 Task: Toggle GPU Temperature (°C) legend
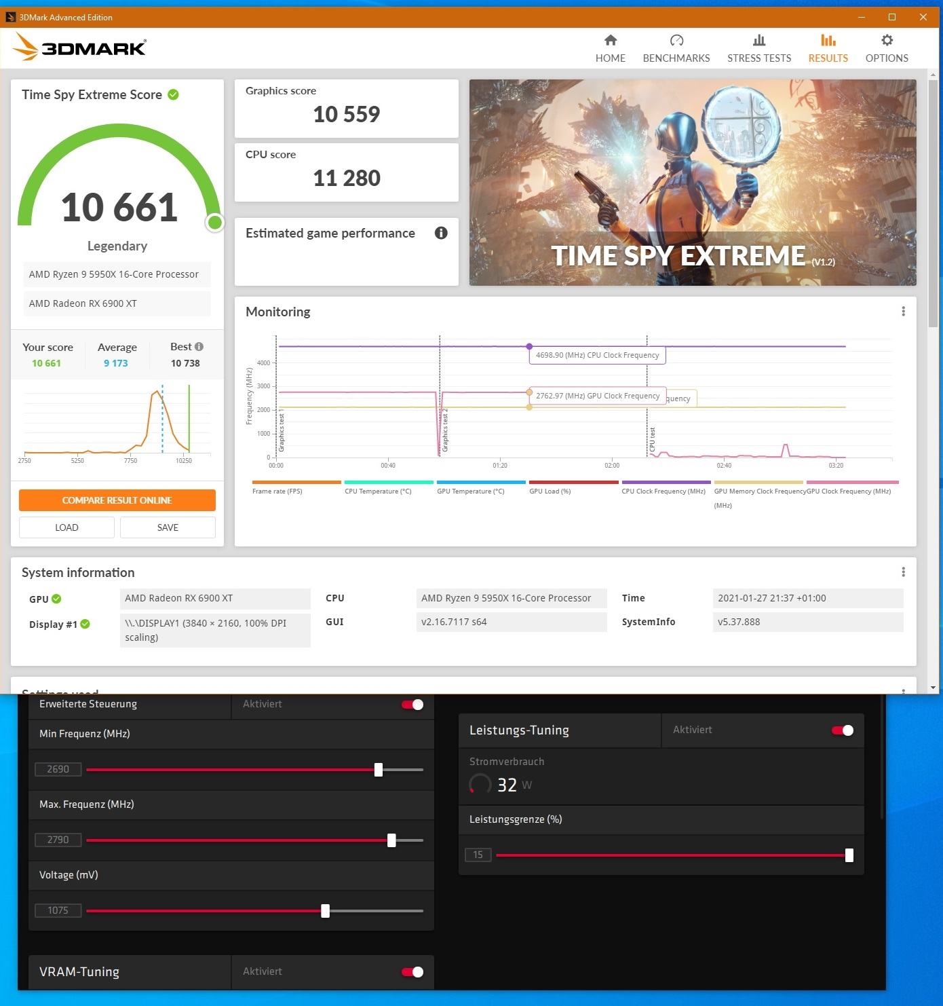[x=481, y=488]
